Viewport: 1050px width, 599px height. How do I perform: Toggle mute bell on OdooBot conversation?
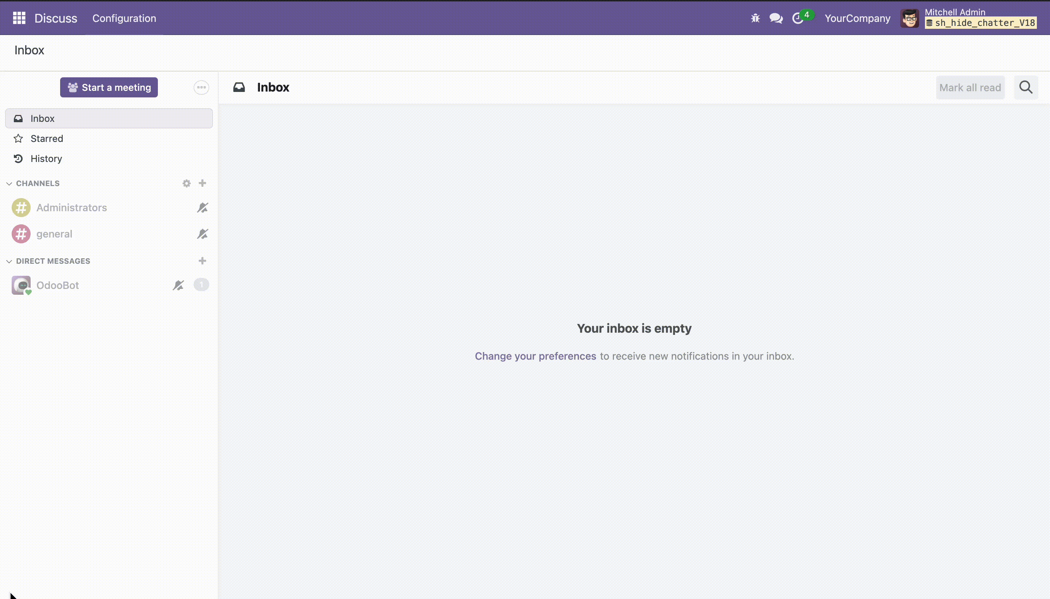click(178, 285)
